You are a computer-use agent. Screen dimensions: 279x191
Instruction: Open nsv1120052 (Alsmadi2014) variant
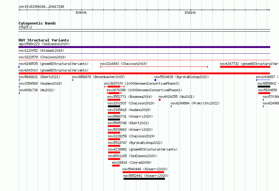point(41,50)
